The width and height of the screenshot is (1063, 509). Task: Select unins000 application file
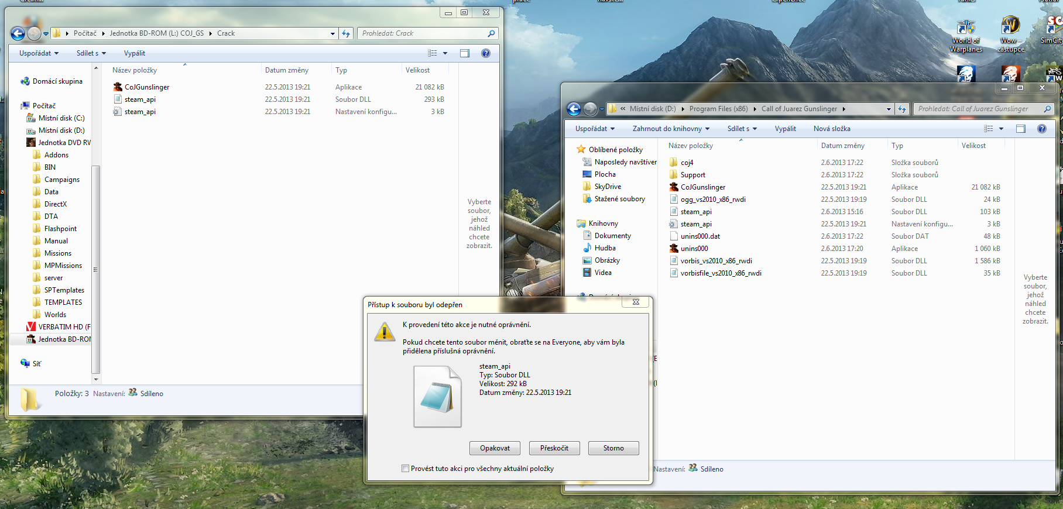694,249
